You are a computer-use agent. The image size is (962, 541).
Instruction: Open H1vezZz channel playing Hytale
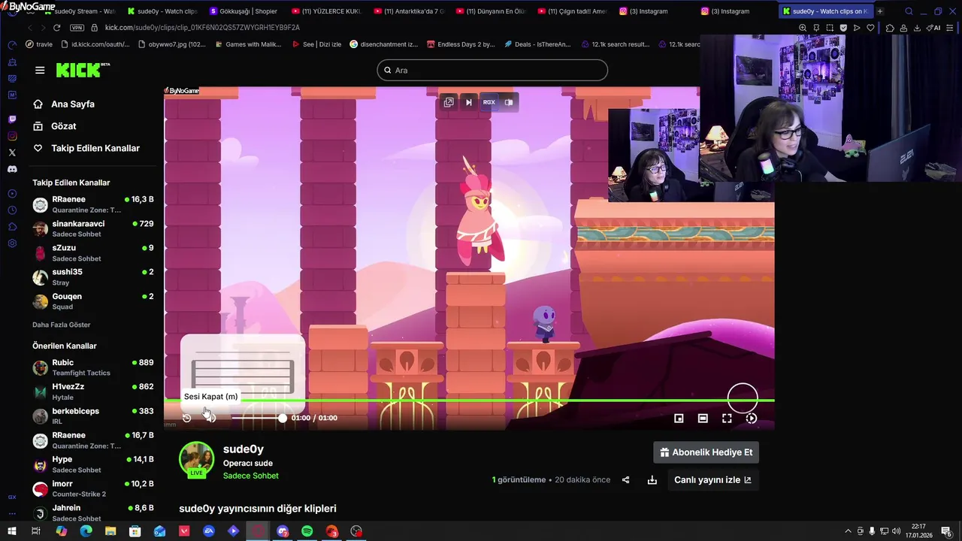(x=93, y=391)
